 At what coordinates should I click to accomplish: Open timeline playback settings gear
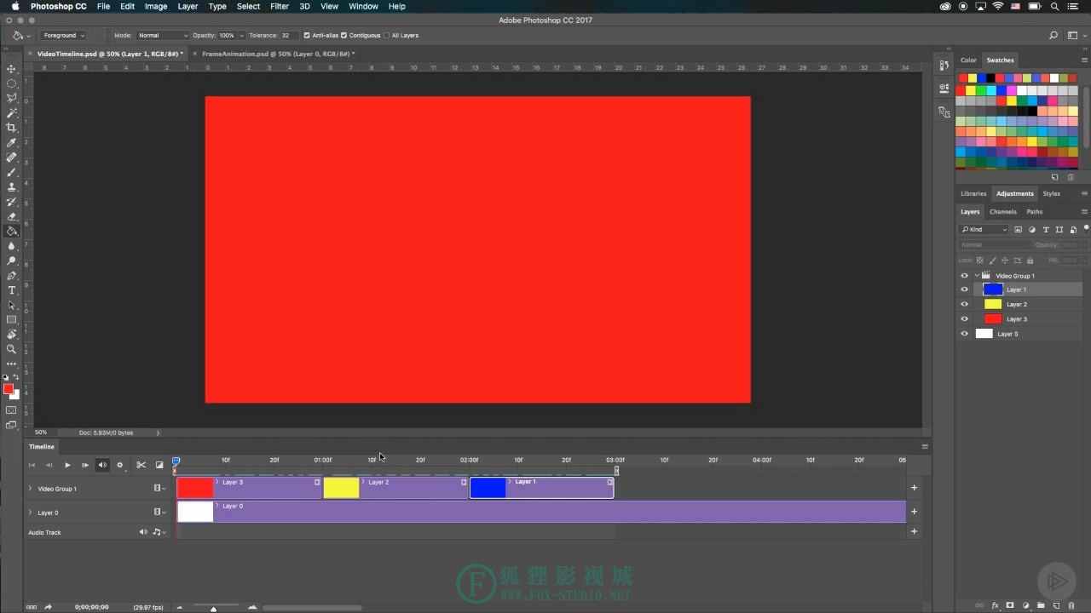(x=119, y=465)
